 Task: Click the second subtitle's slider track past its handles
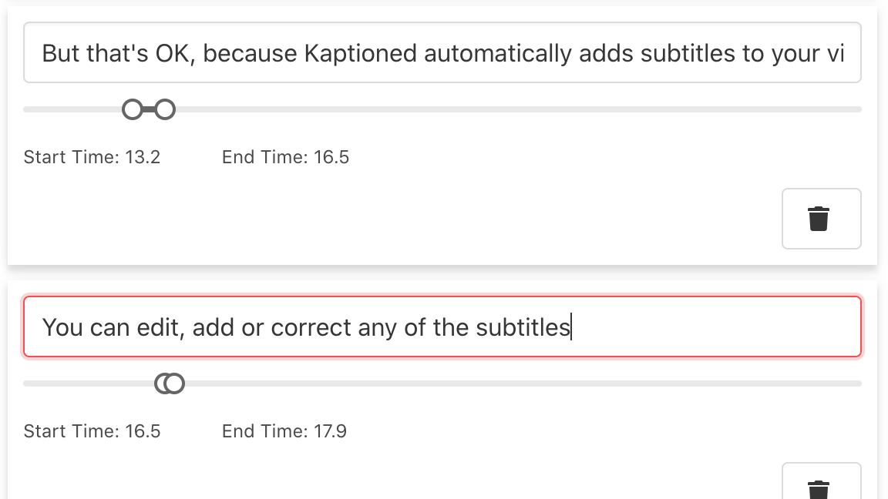click(523, 383)
